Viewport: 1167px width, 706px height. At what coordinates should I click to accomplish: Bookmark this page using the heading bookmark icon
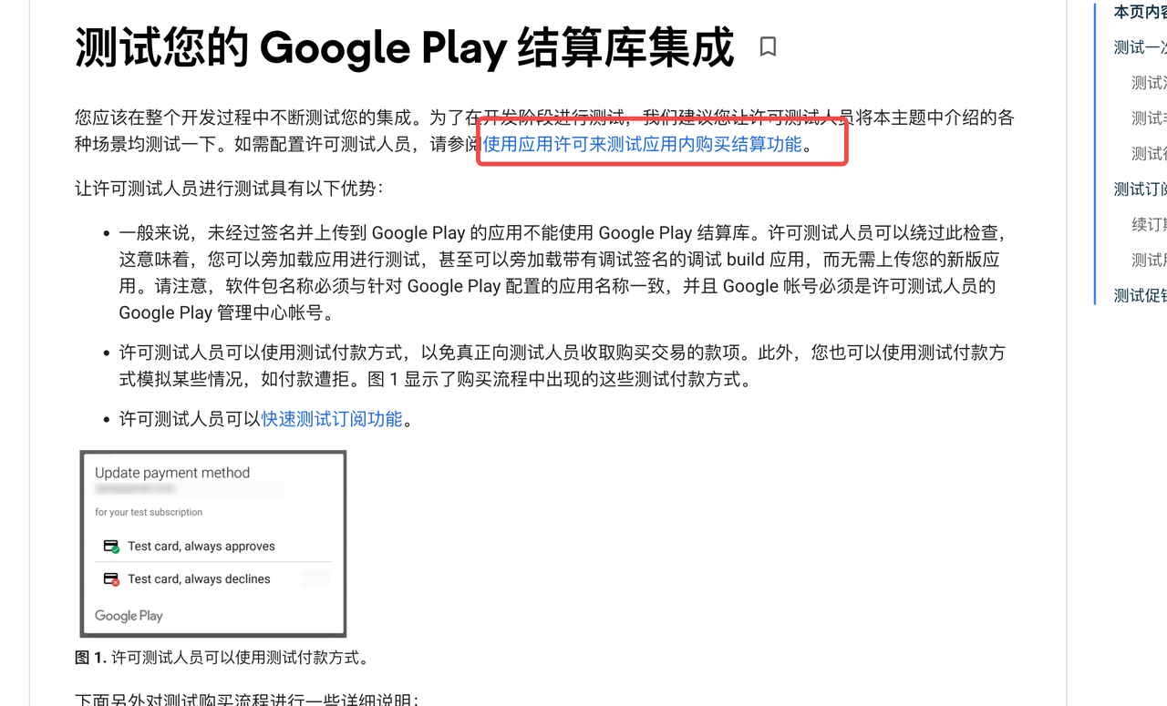point(768,46)
